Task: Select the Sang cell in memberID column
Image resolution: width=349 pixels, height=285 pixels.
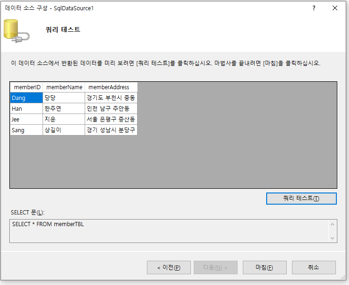Action: click(x=27, y=130)
